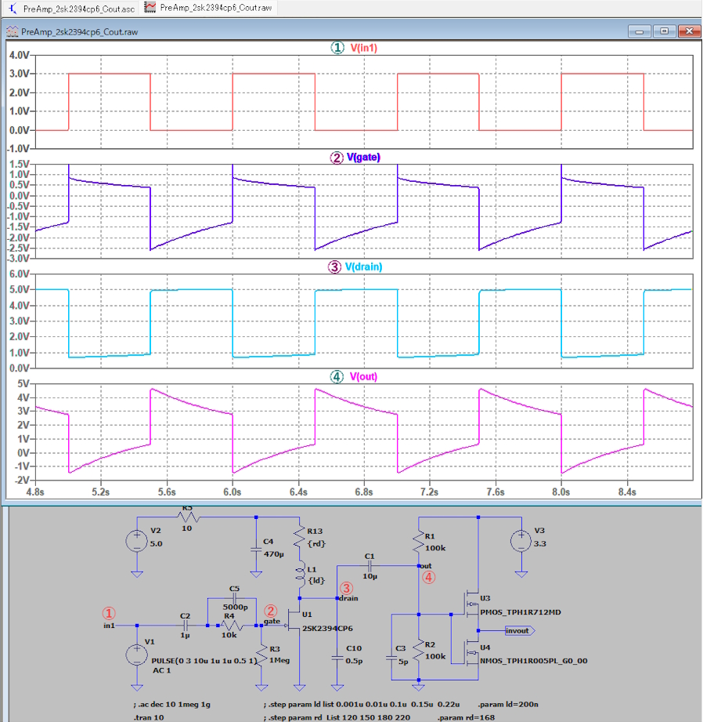Select the C3 capacitor symbol
Screen dimensions: 703x722
click(391, 658)
